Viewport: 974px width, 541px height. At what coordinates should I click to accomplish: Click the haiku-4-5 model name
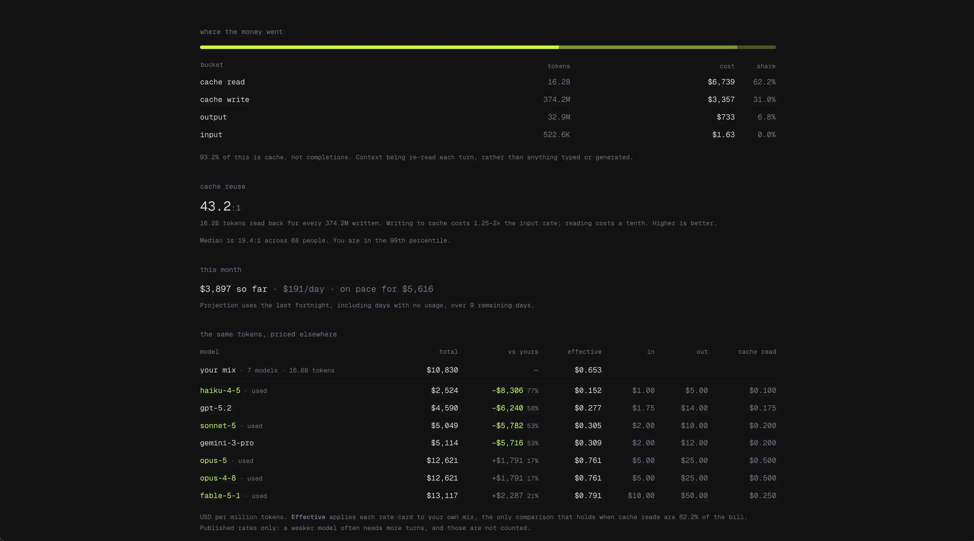click(220, 391)
